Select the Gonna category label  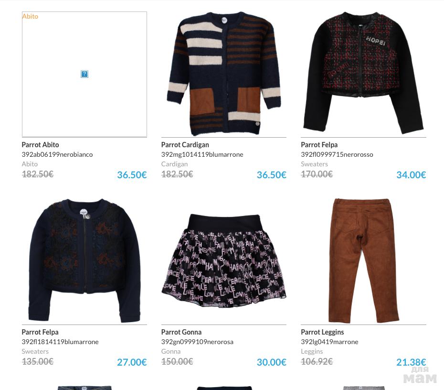(x=171, y=351)
